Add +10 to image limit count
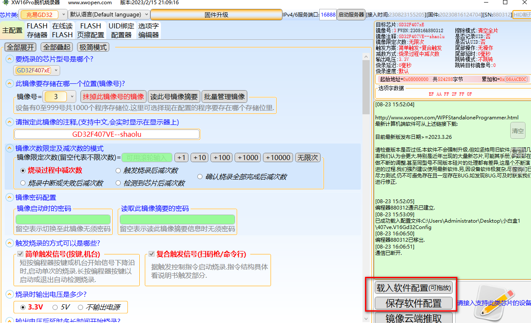Screen dimensions: 531x323 199,157
